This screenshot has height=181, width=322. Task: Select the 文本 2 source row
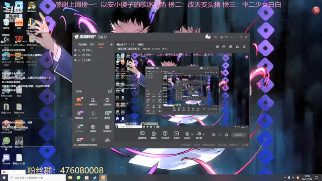point(93,50)
